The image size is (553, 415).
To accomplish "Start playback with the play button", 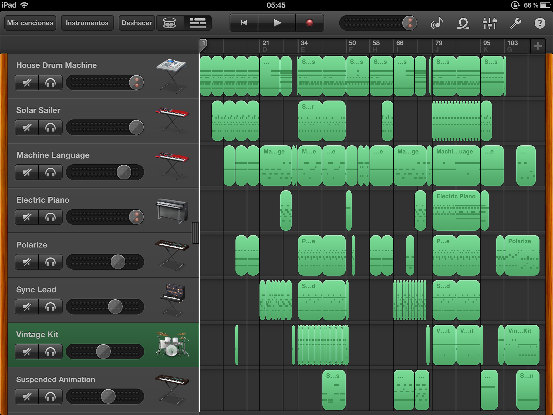I will pyautogui.click(x=277, y=23).
